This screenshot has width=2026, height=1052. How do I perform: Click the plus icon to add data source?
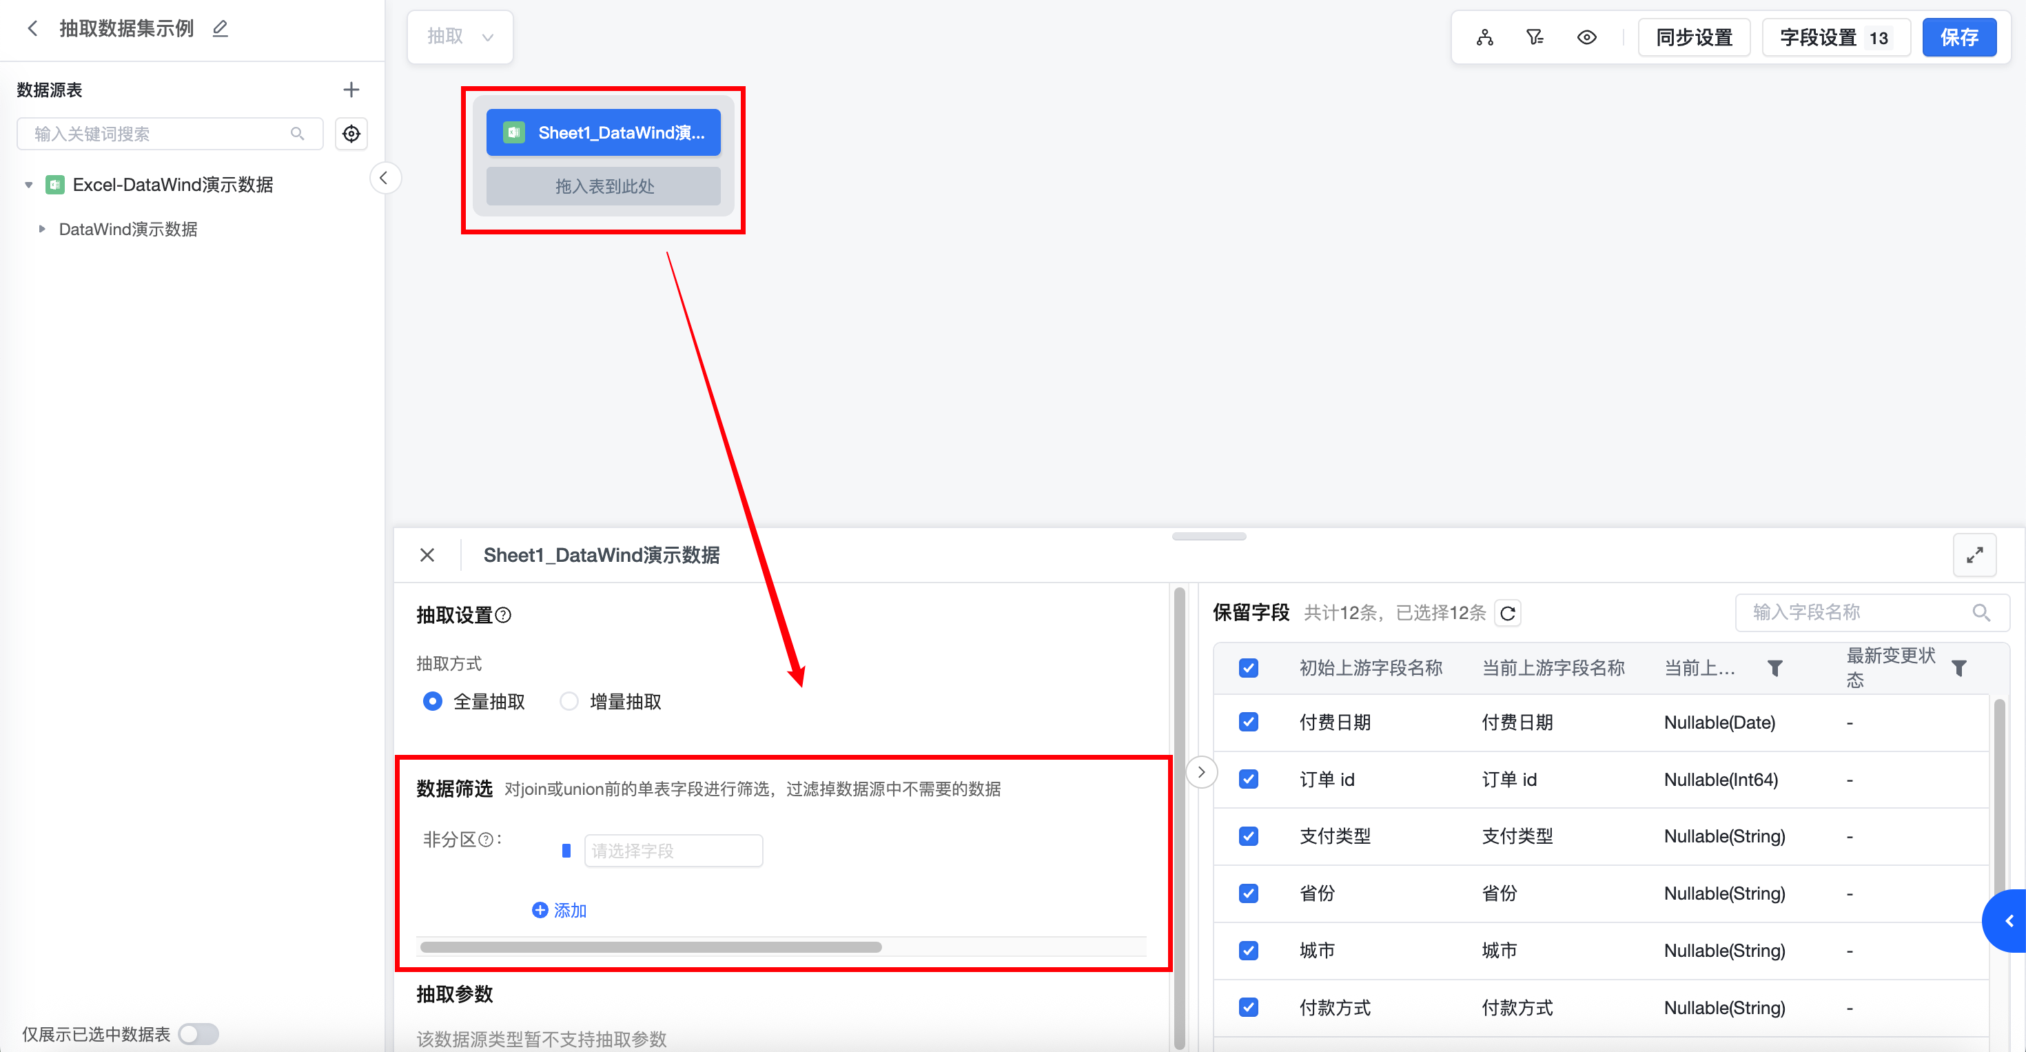point(351,90)
